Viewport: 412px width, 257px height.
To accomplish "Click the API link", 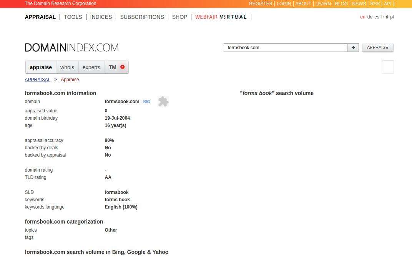I will pos(387,4).
